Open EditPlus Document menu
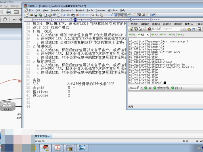The height and width of the screenshot is (152, 203). coord(67,10)
